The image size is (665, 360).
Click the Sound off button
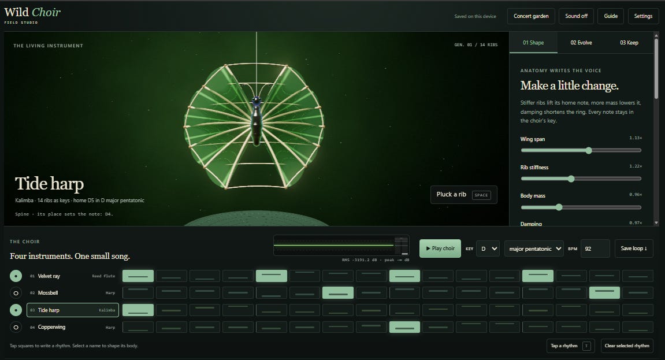577,16
